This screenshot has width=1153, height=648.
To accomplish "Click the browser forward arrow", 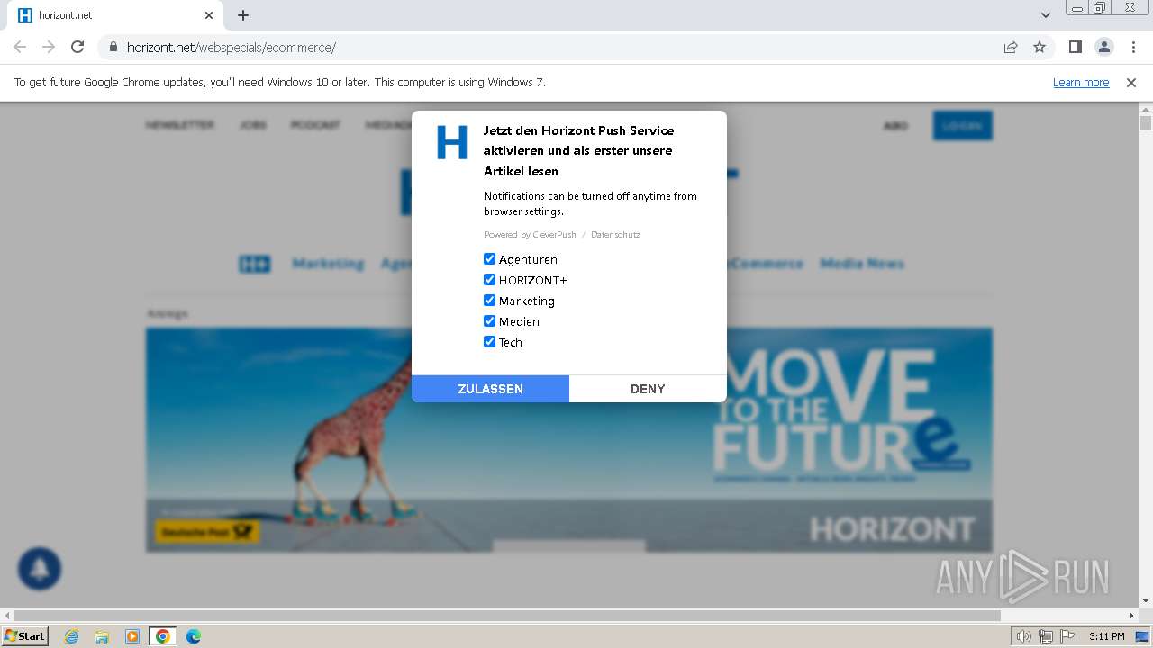I will (x=49, y=47).
